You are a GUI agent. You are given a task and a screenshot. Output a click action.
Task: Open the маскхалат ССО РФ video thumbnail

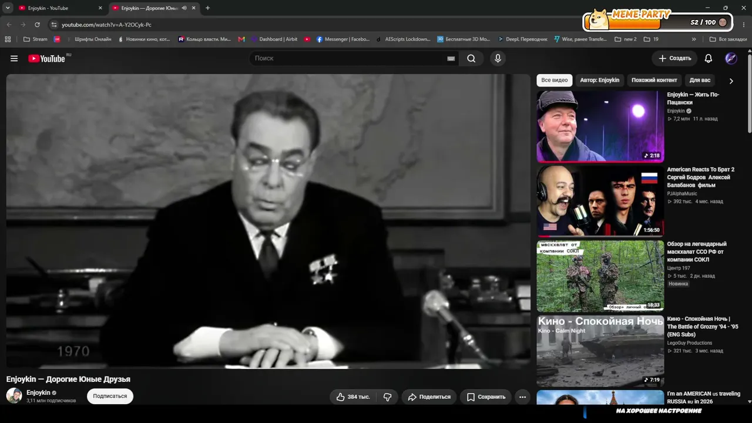[x=600, y=276]
